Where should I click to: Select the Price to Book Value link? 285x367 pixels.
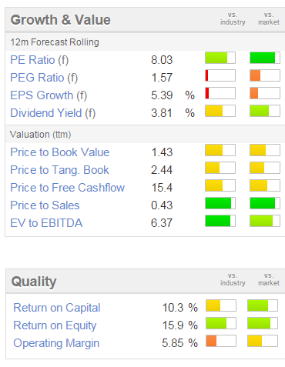(x=60, y=152)
